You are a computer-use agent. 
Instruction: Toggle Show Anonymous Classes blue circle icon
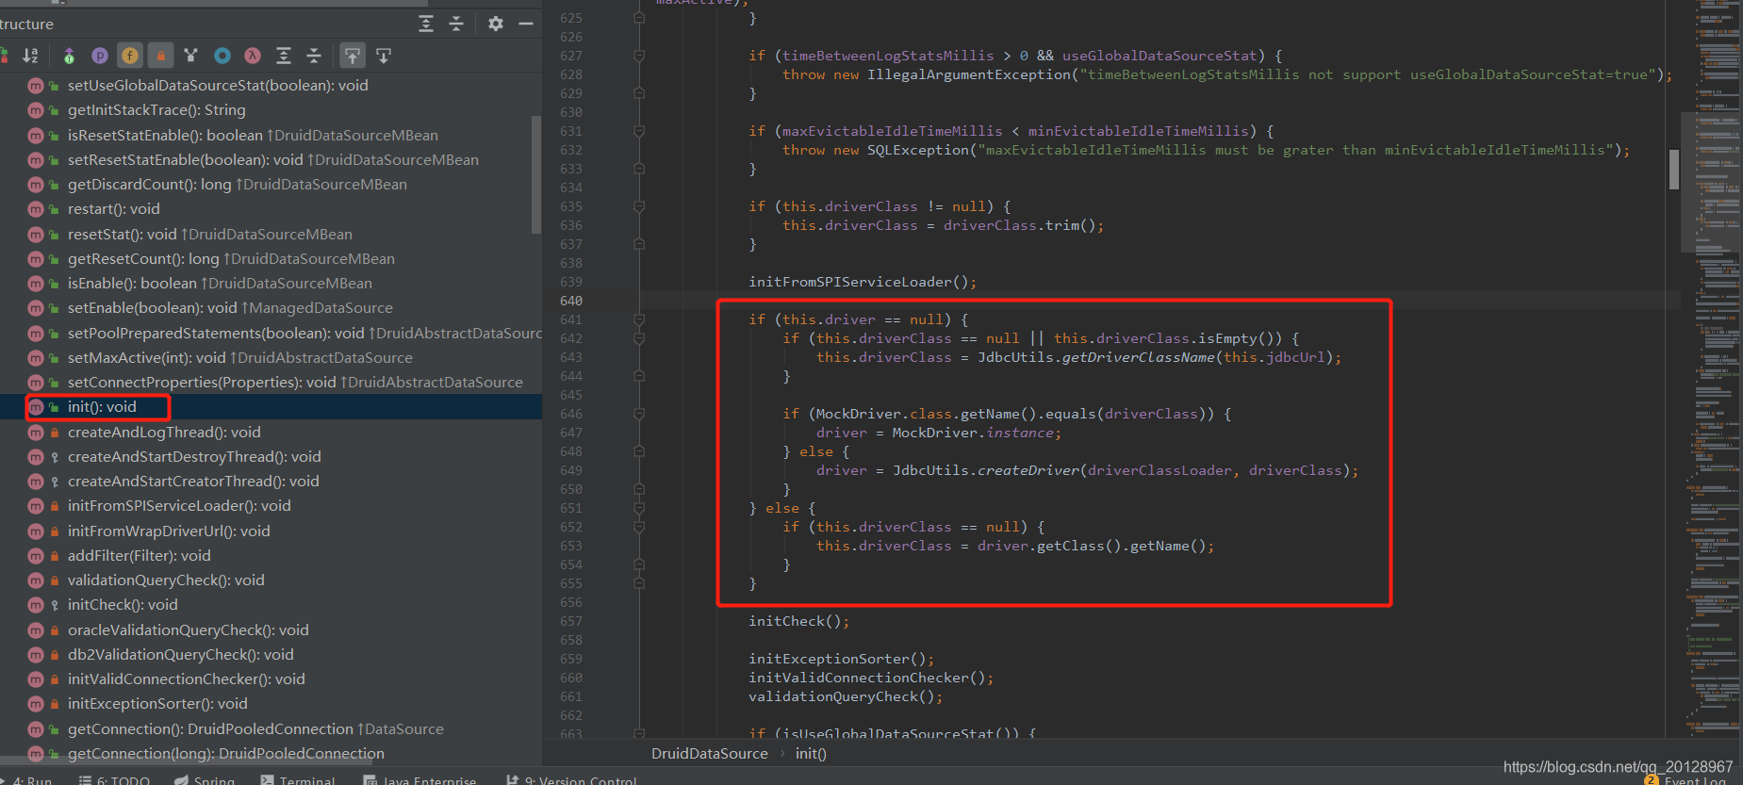coord(222,56)
